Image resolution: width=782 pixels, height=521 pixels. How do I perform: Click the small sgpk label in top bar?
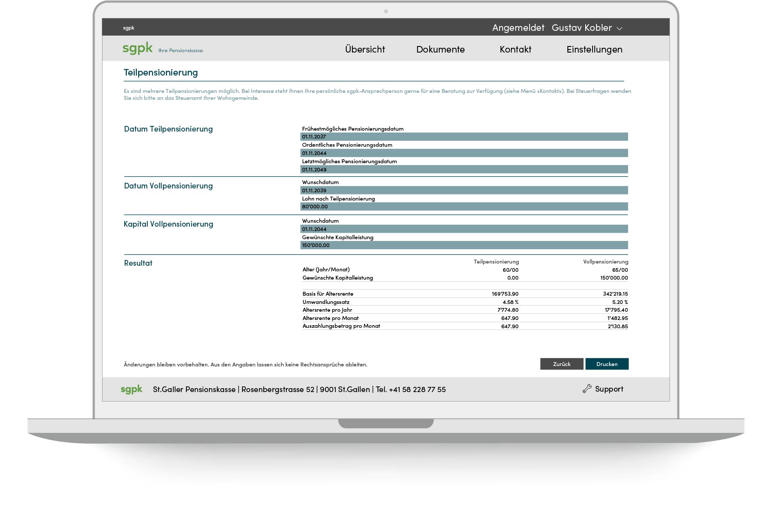pos(129,28)
